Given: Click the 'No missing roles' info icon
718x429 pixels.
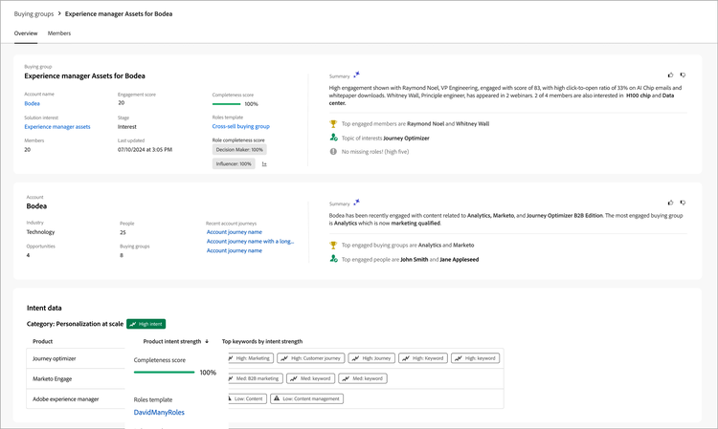Looking at the screenshot, I should tap(333, 151).
